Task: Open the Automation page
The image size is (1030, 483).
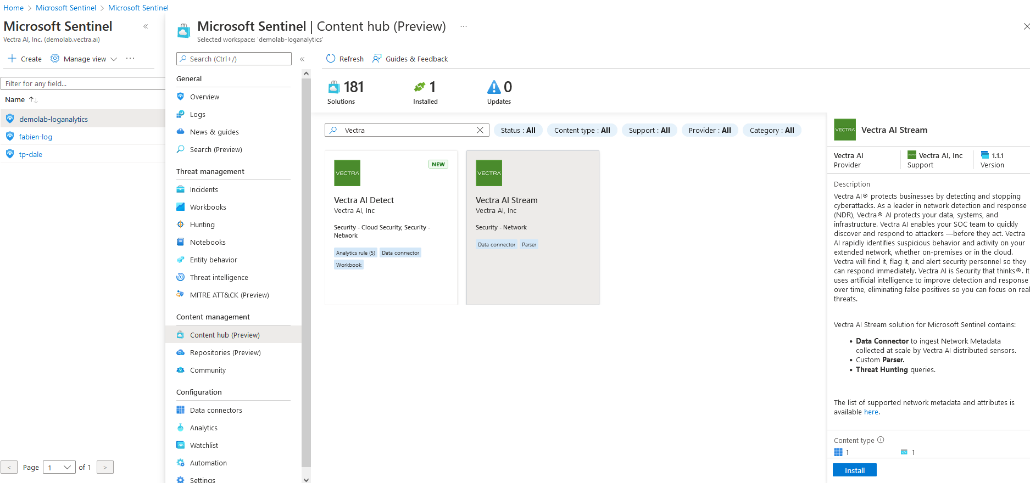Action: click(208, 463)
